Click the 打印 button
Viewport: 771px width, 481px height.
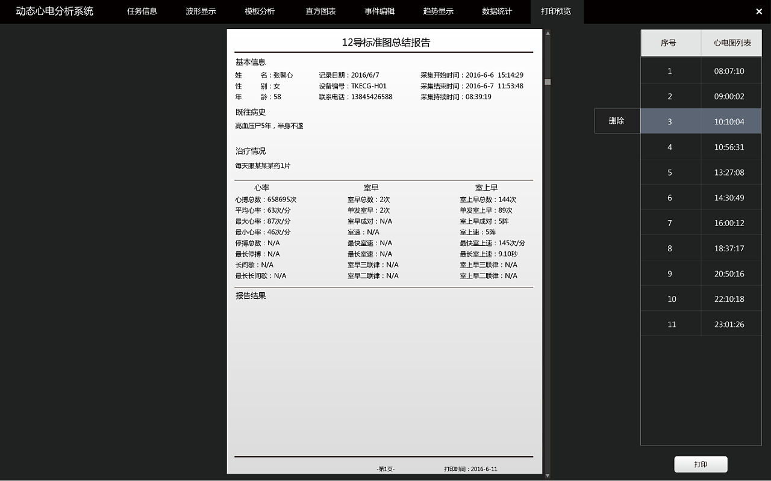701,464
